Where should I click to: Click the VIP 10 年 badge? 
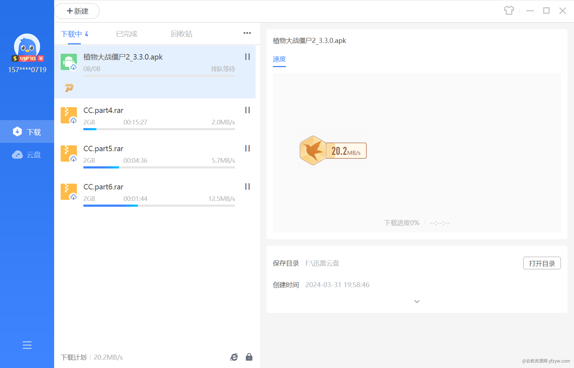coord(28,58)
